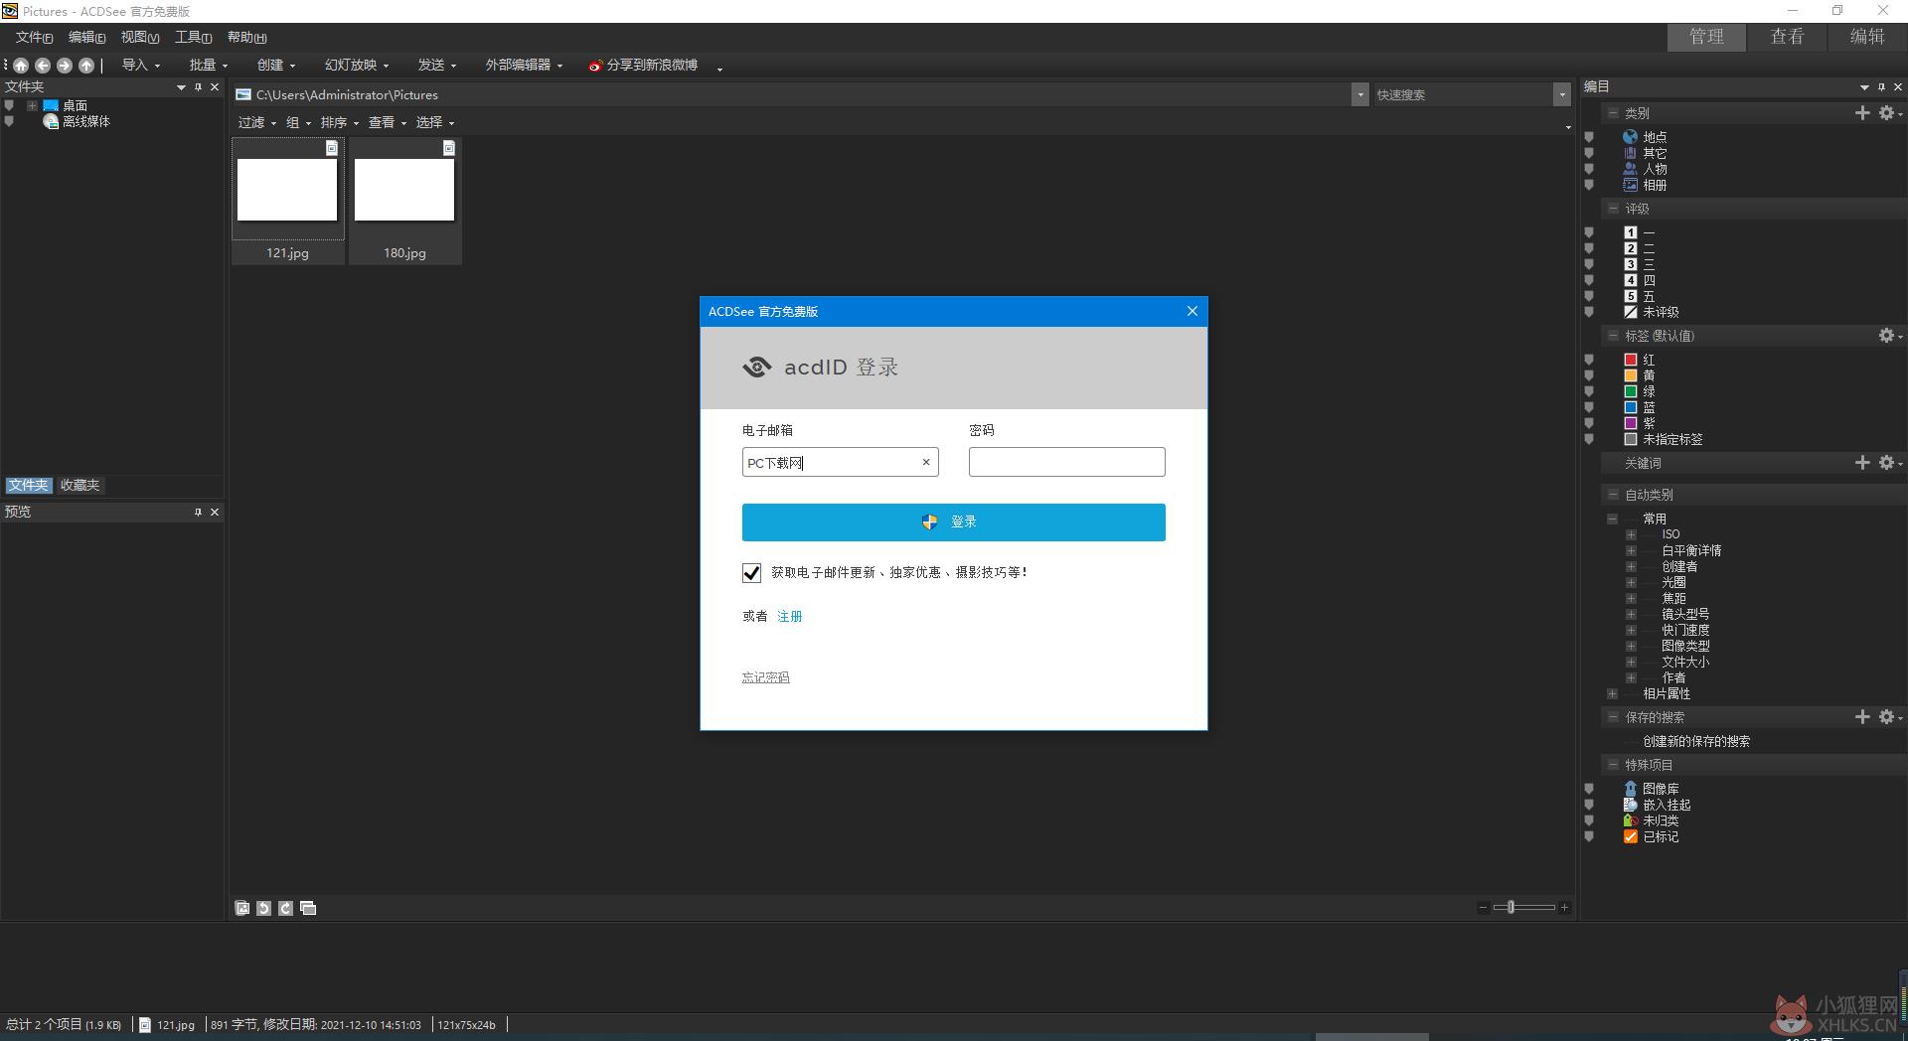
Task: Pin the 文件夹 folder panel
Action: (x=198, y=87)
